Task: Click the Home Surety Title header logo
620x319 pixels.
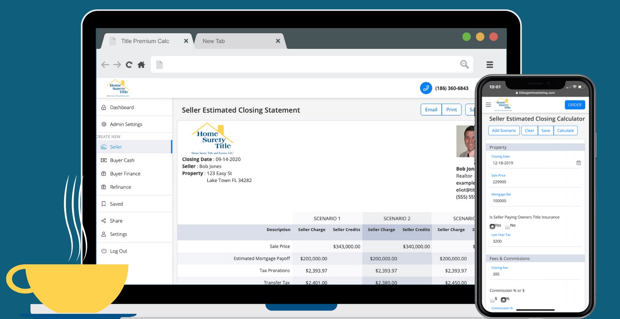Action: click(x=118, y=88)
